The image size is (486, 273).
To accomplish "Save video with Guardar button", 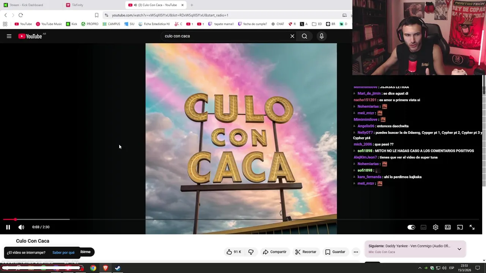I will coord(335,252).
